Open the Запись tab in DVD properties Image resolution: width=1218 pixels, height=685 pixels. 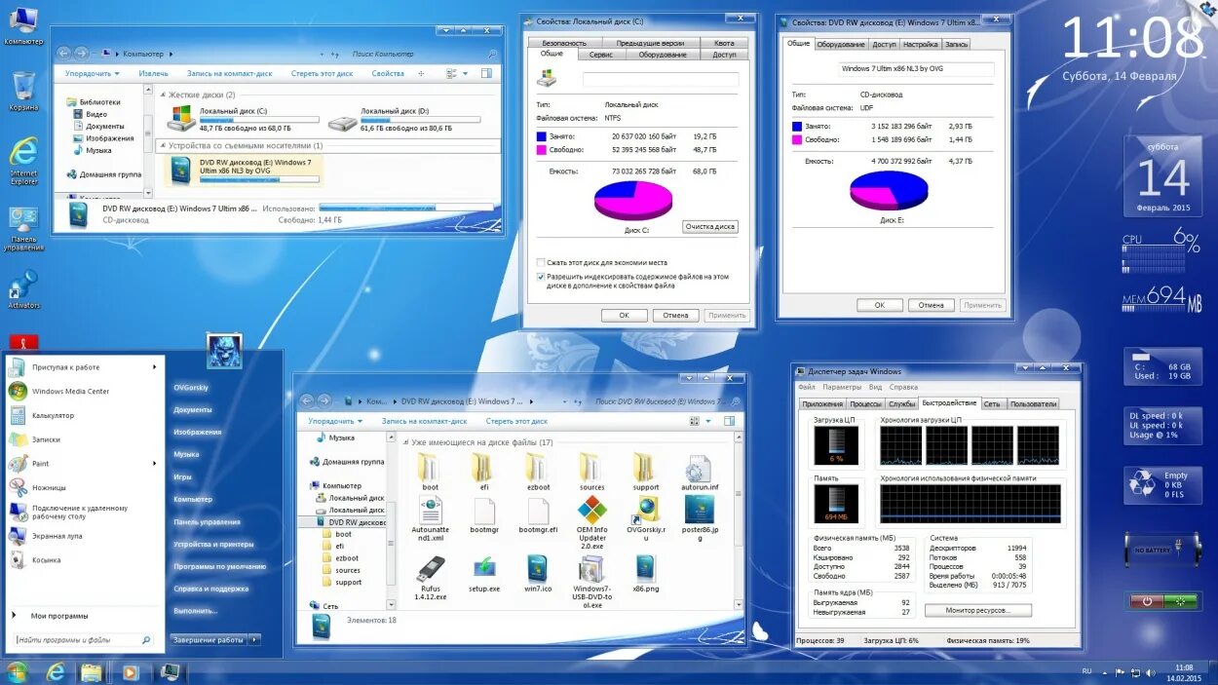pos(957,44)
